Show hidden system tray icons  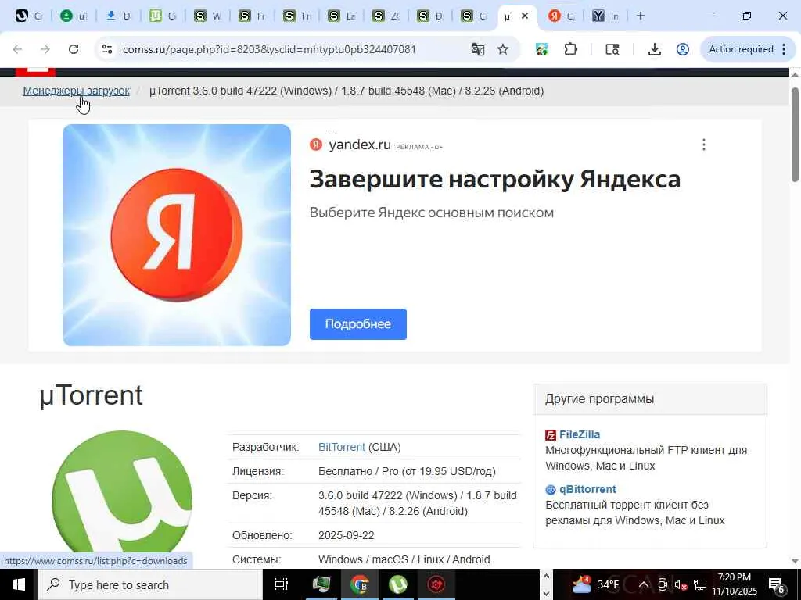(x=644, y=584)
